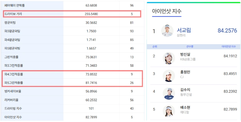Click the value 1.6657

(x=91, y=48)
